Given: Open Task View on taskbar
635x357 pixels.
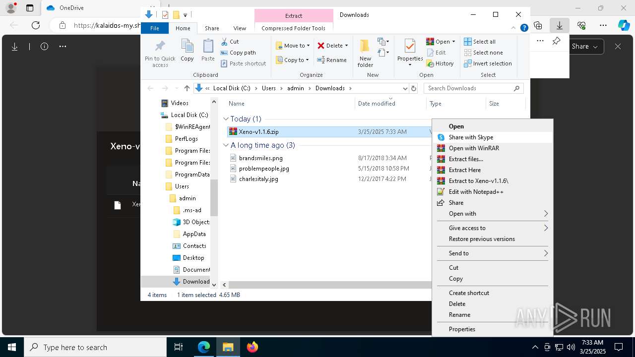Looking at the screenshot, I should pos(179,347).
